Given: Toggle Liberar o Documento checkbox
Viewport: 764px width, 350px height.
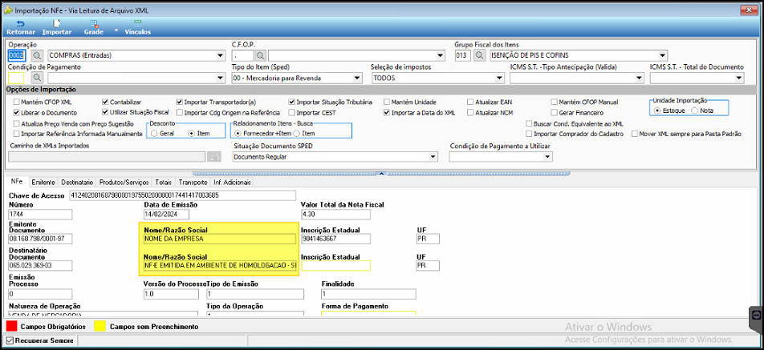Looking at the screenshot, I should 17,112.
